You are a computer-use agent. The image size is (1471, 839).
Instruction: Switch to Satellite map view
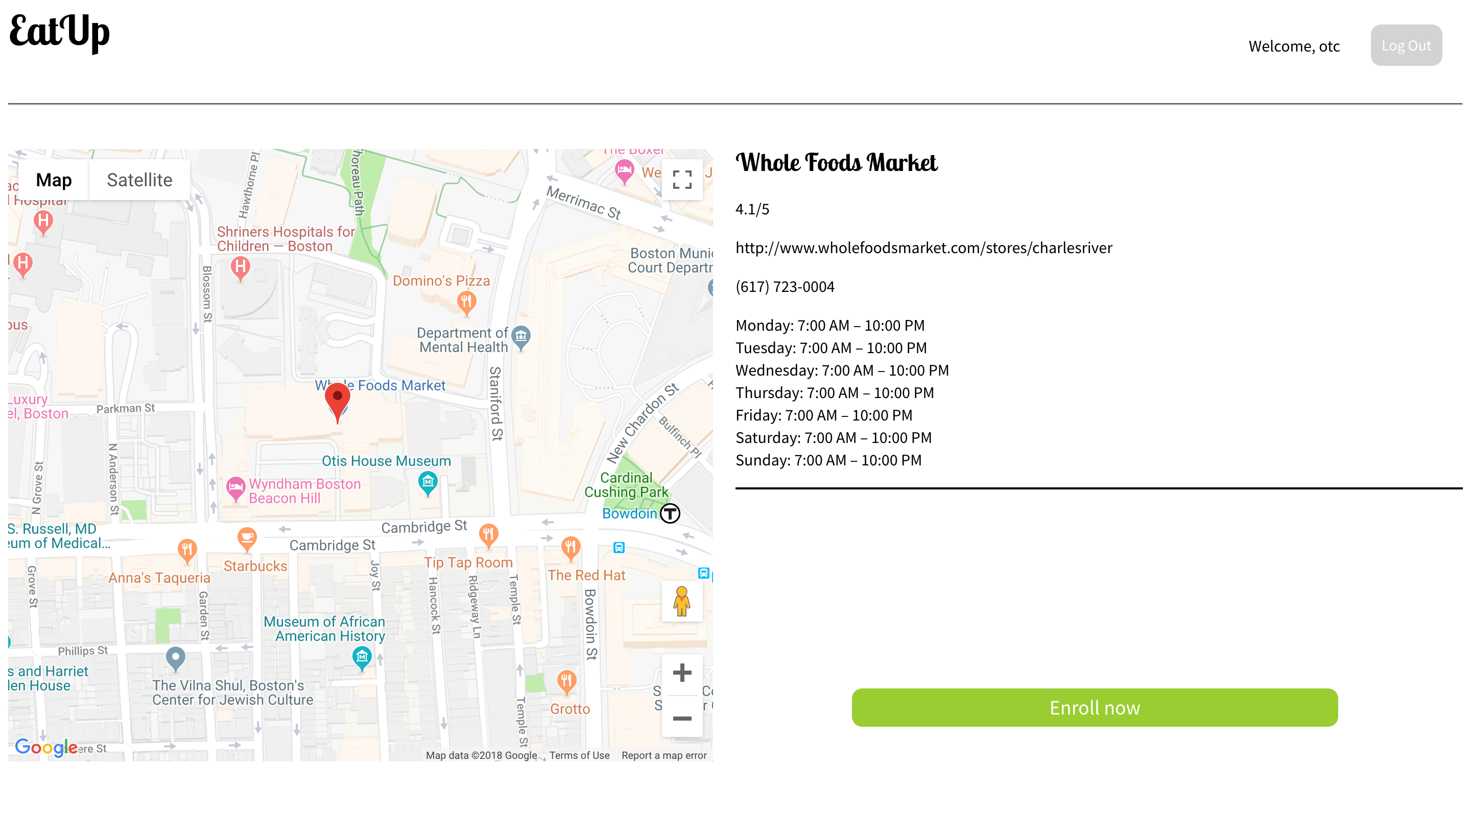tap(139, 180)
